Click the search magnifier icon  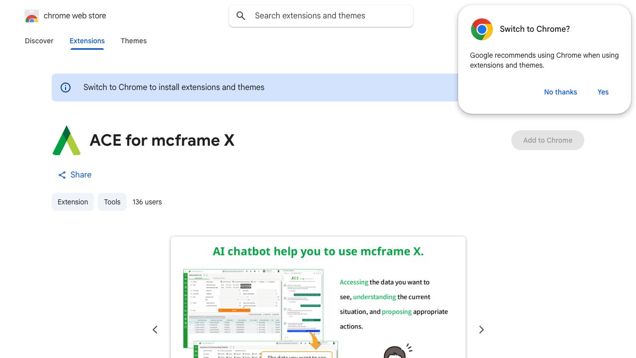tap(241, 16)
